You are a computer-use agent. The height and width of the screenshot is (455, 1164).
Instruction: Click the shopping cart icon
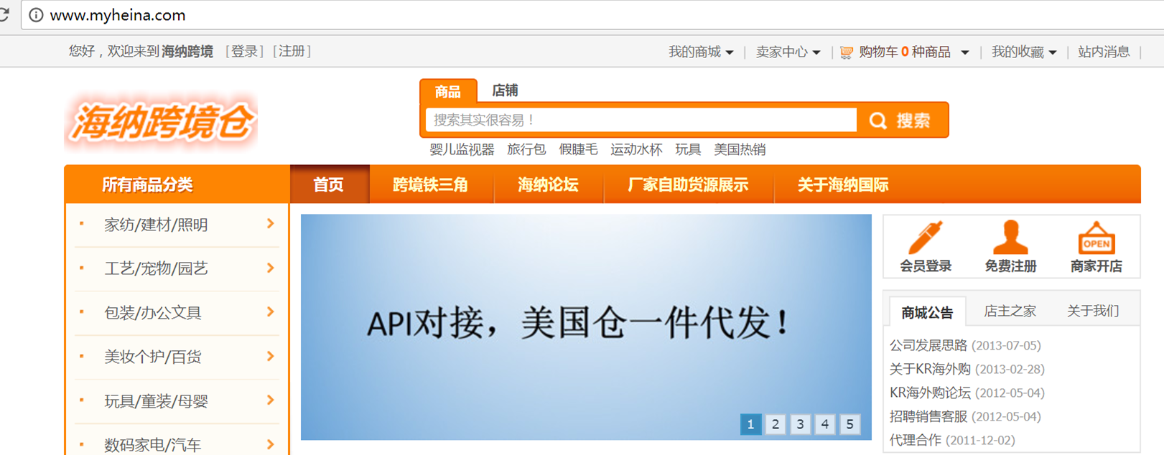tap(847, 52)
